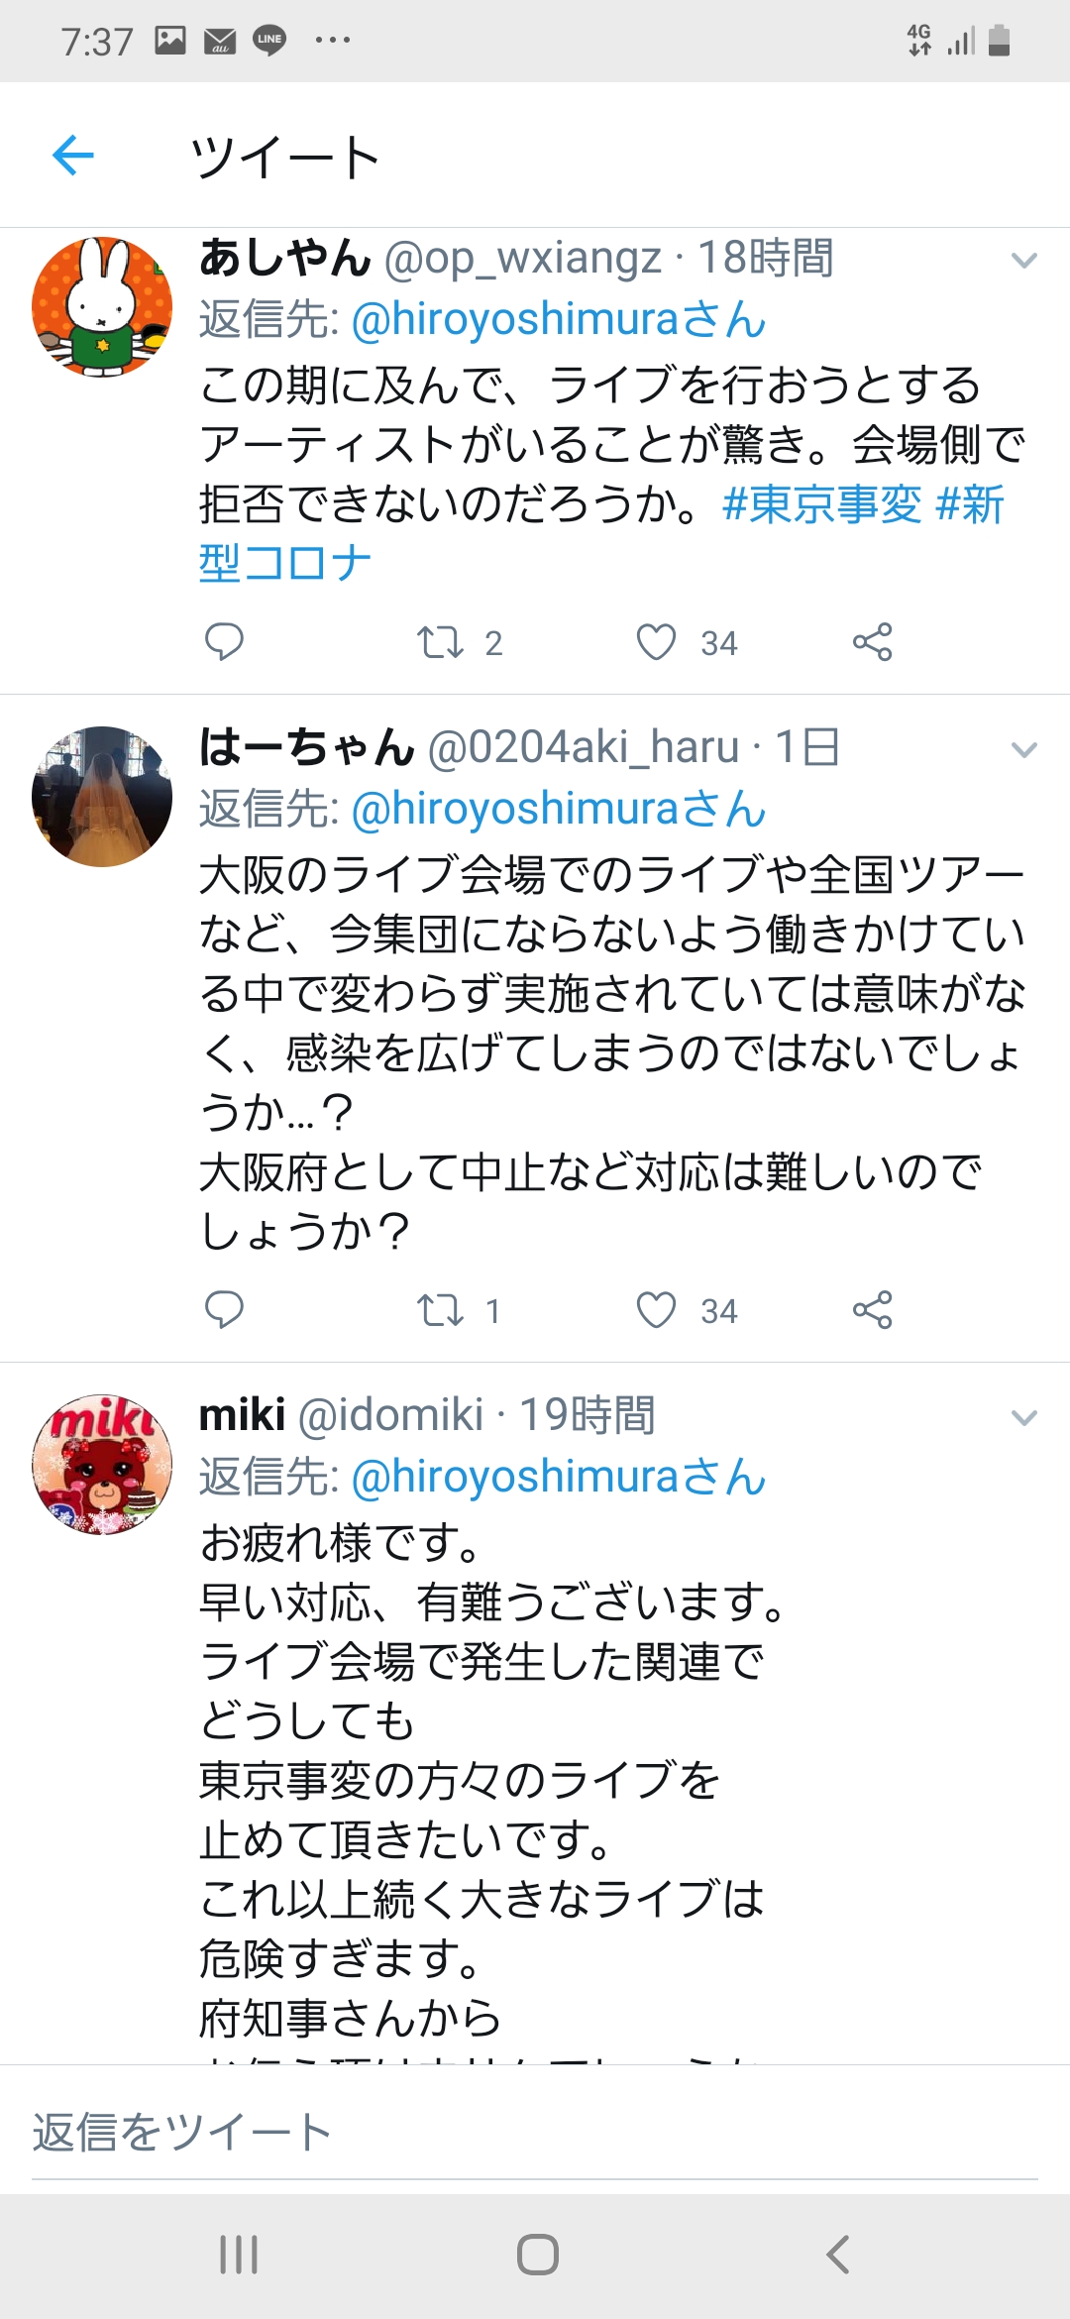Like あしやん's tweet
Viewport: 1070px width, 2319px height.
click(656, 642)
